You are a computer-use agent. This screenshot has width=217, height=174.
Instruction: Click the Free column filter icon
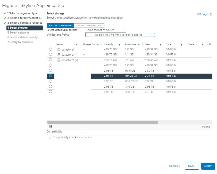coord(160,45)
